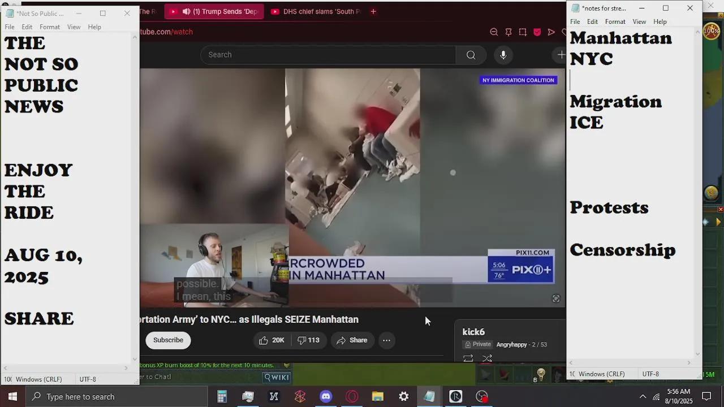
Task: Click the Share button under video
Action: coord(352,340)
